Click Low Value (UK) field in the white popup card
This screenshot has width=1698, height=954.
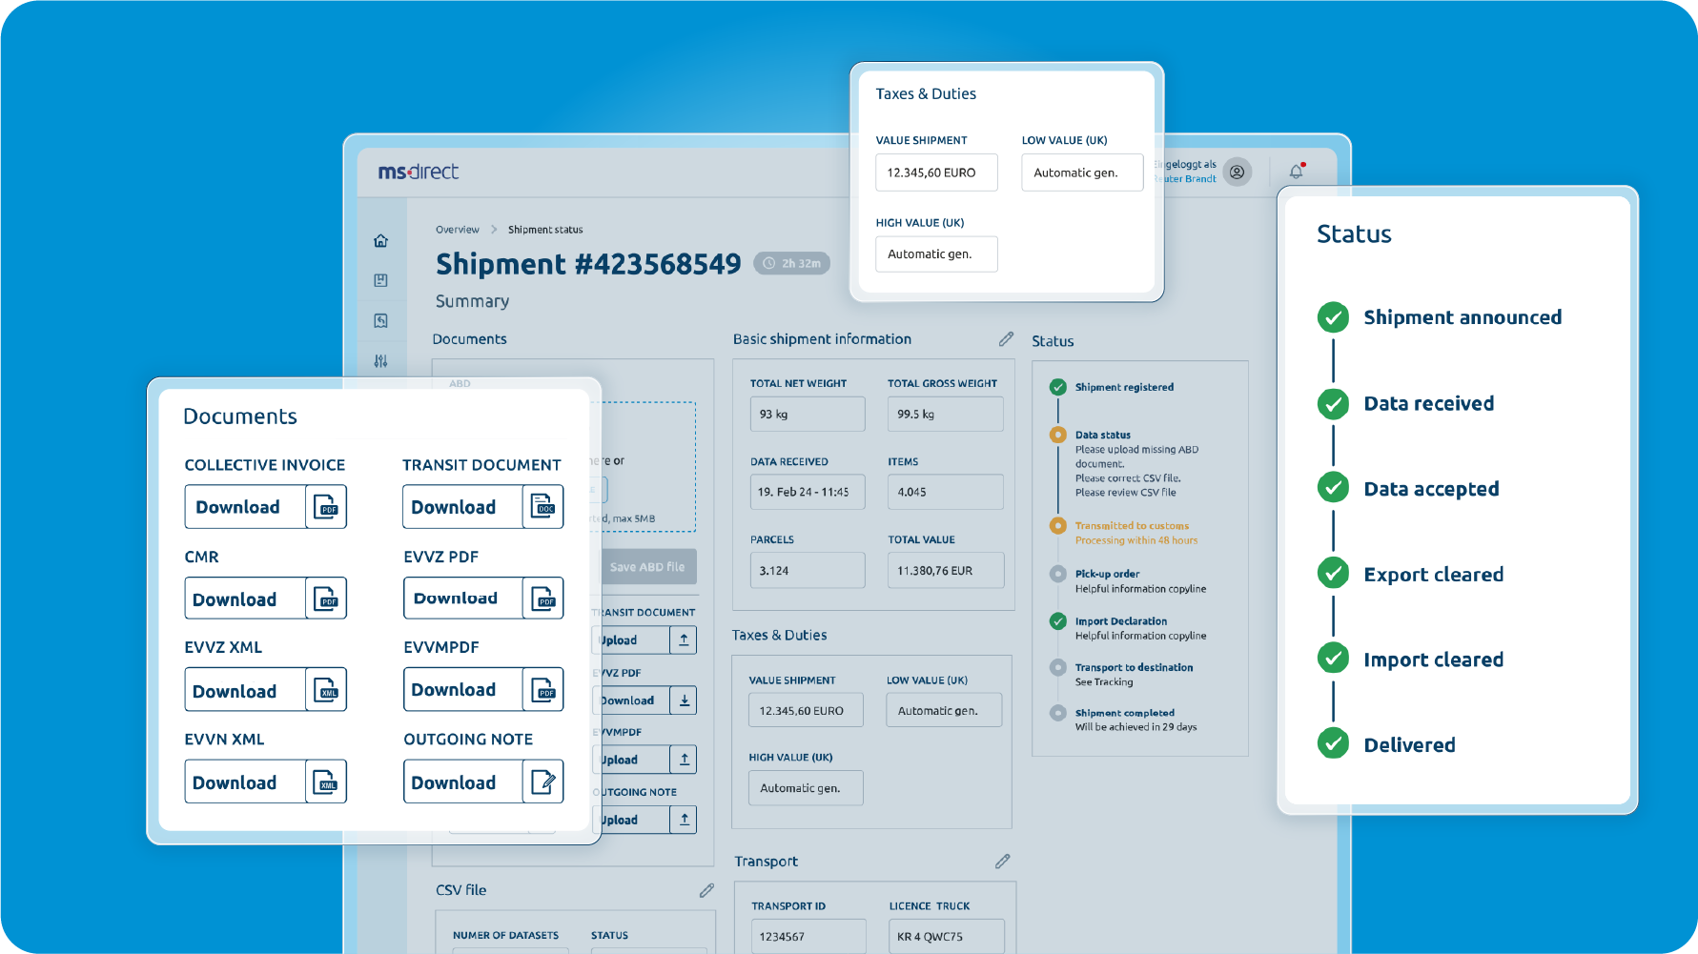coord(1082,173)
